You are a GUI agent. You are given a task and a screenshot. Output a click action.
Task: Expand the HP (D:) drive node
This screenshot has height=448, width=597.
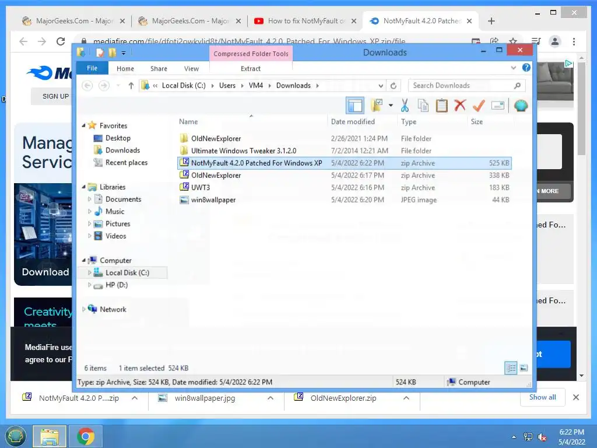point(89,285)
